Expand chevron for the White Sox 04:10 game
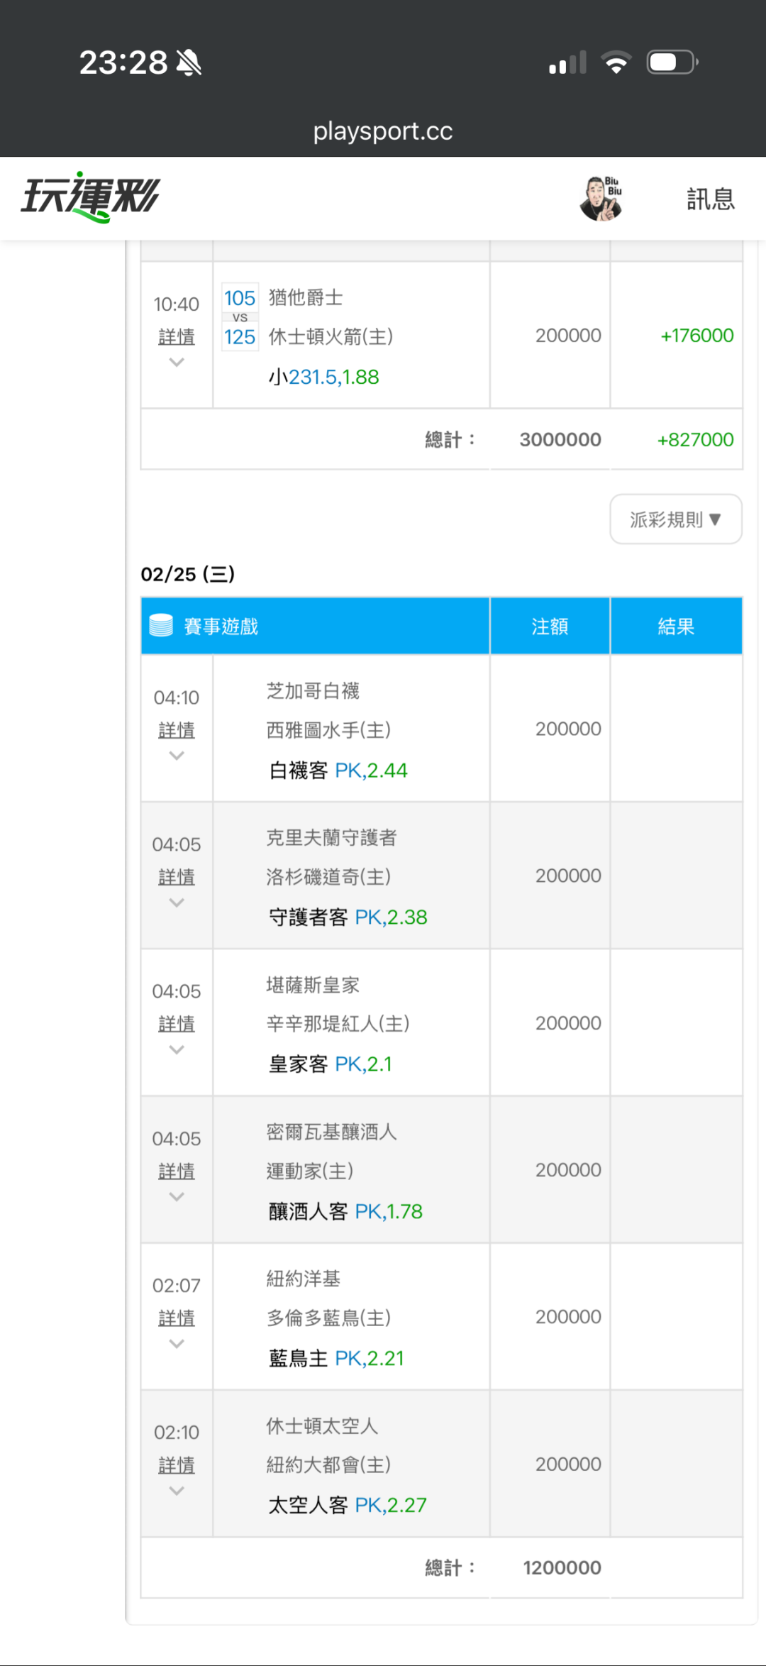The width and height of the screenshot is (766, 1666). [x=177, y=756]
